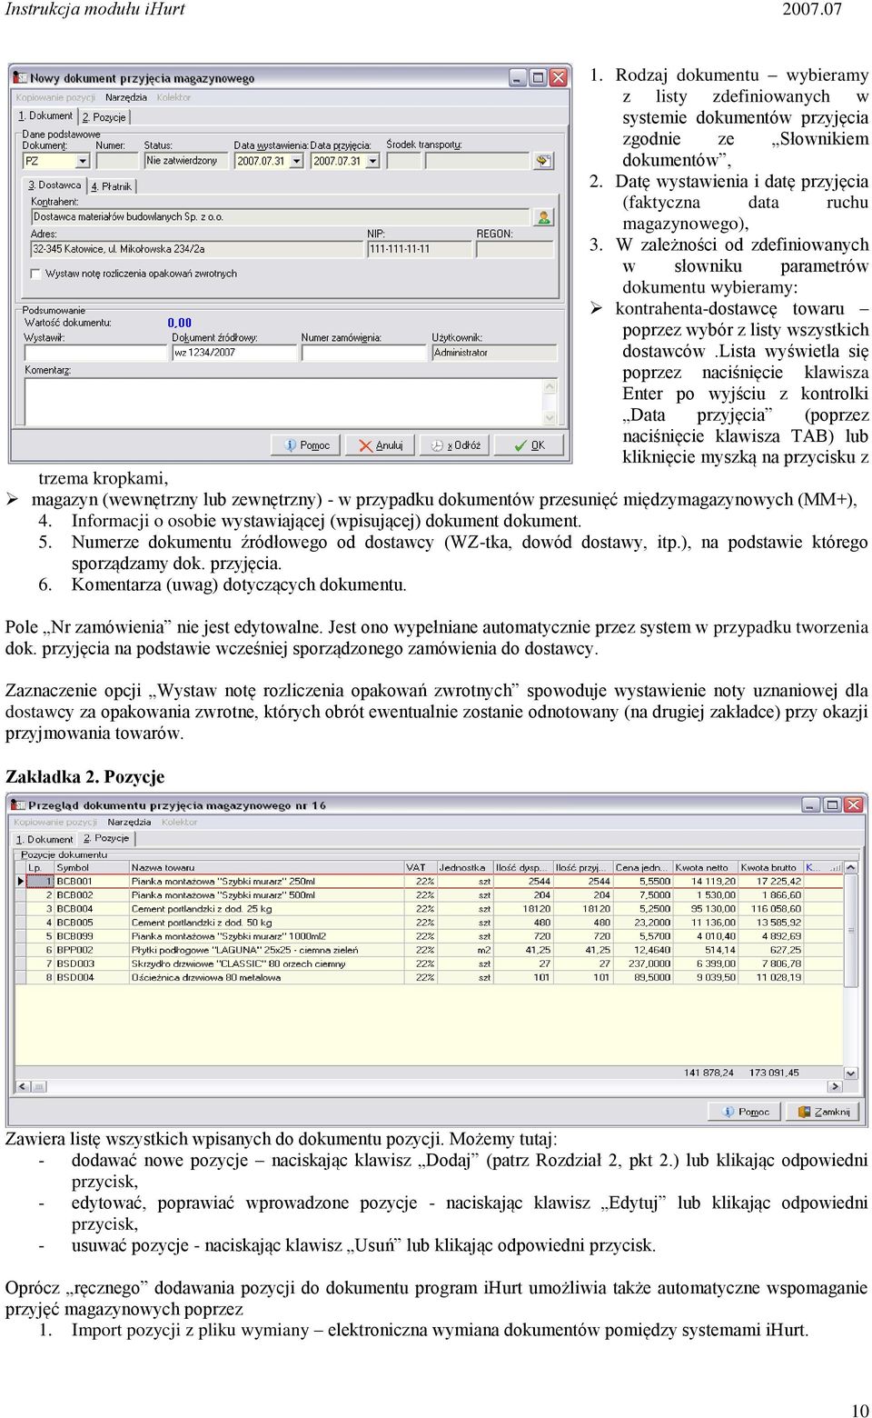Select row BCB005 cement 50 kg
Image resolution: width=872 pixels, height=1418 pixels.
(x=430, y=922)
